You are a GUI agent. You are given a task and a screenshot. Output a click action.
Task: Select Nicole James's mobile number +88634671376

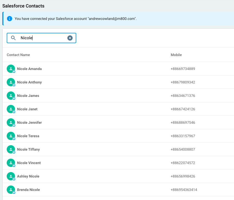[x=183, y=96]
